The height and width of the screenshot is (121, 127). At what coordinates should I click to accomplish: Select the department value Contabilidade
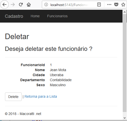(x=61, y=80)
